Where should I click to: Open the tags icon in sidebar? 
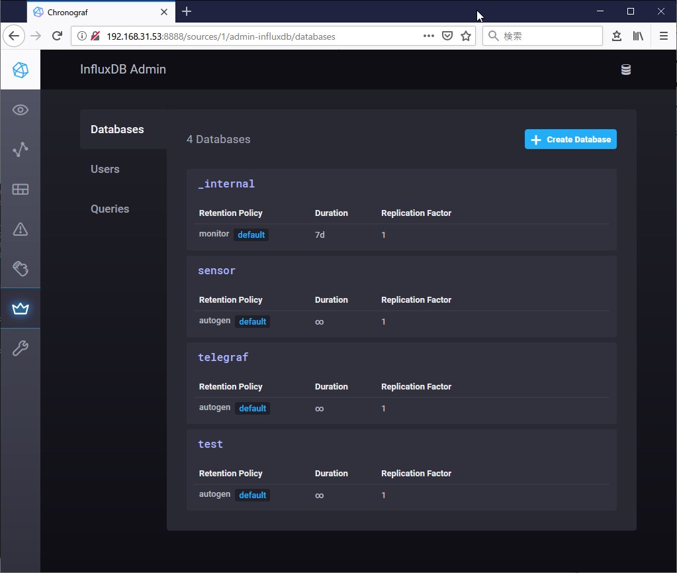[21, 269]
